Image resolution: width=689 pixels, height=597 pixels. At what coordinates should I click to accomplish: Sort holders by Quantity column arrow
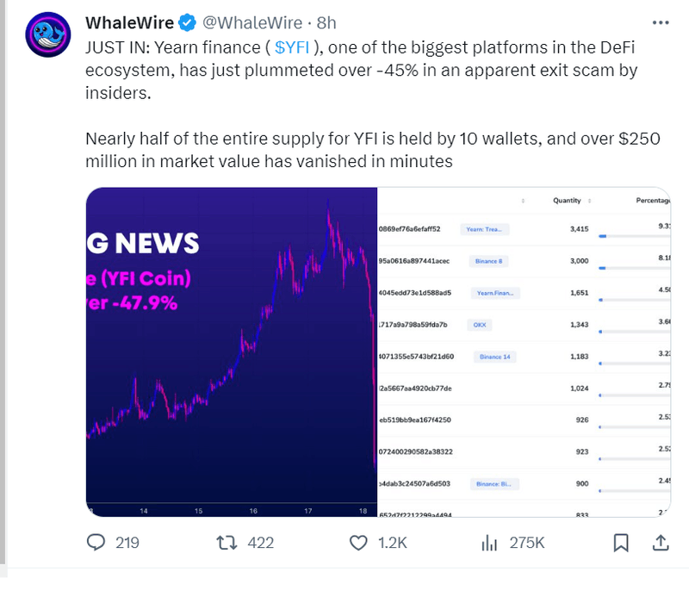click(x=589, y=201)
